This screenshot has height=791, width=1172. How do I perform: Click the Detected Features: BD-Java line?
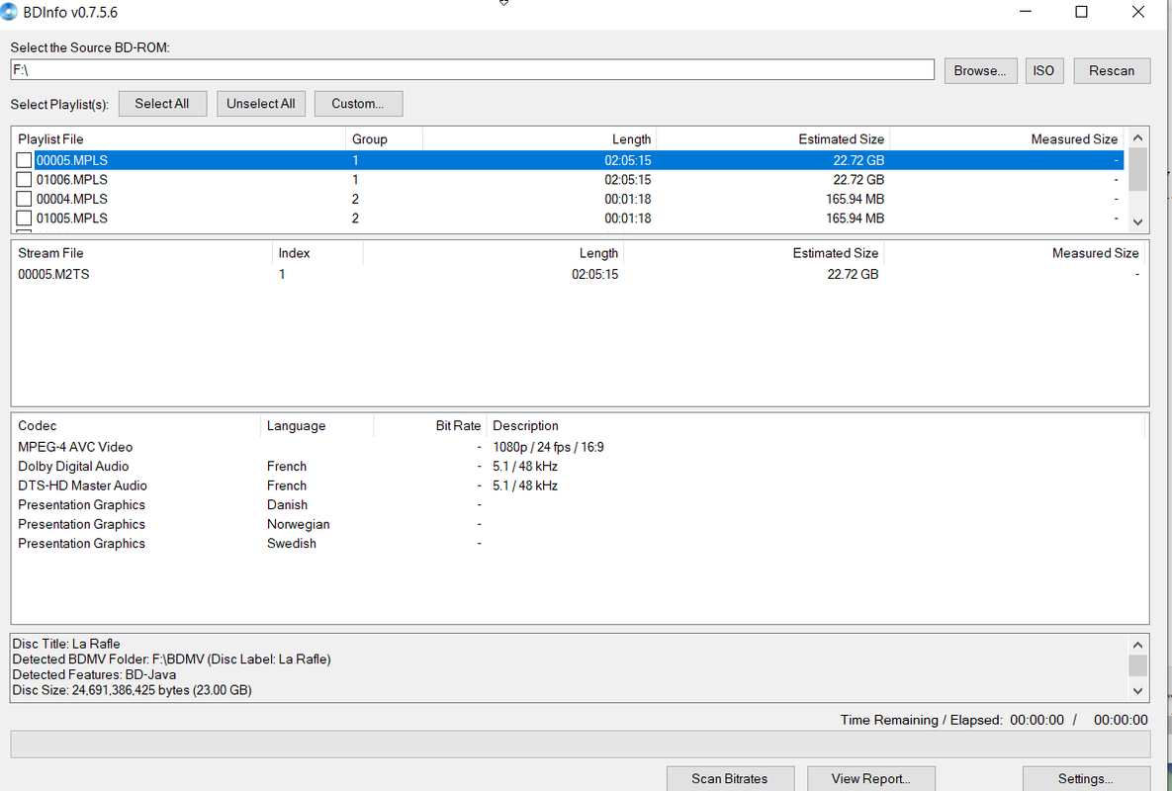click(x=94, y=674)
